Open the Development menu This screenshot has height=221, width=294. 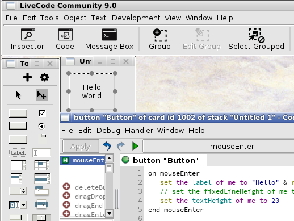136,18
